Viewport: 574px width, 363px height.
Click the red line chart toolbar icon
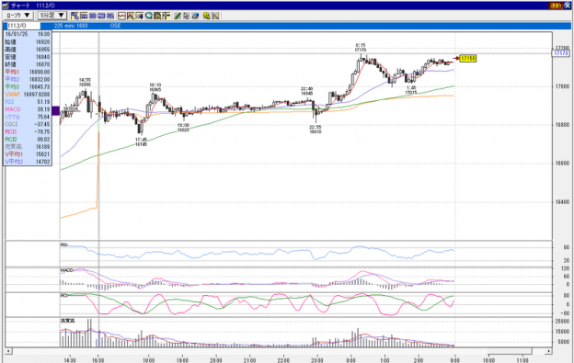tap(121, 16)
